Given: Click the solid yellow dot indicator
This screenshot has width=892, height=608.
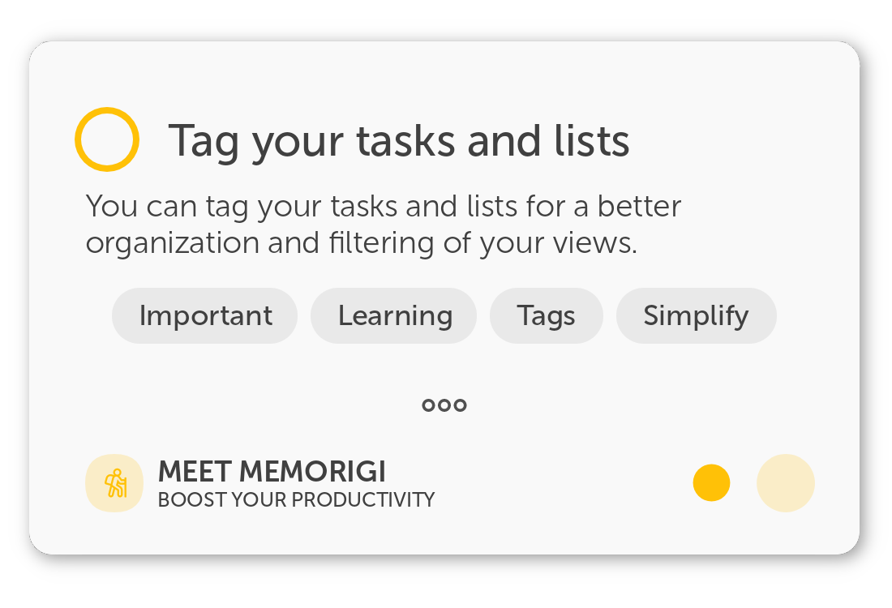Looking at the screenshot, I should coord(711,483).
